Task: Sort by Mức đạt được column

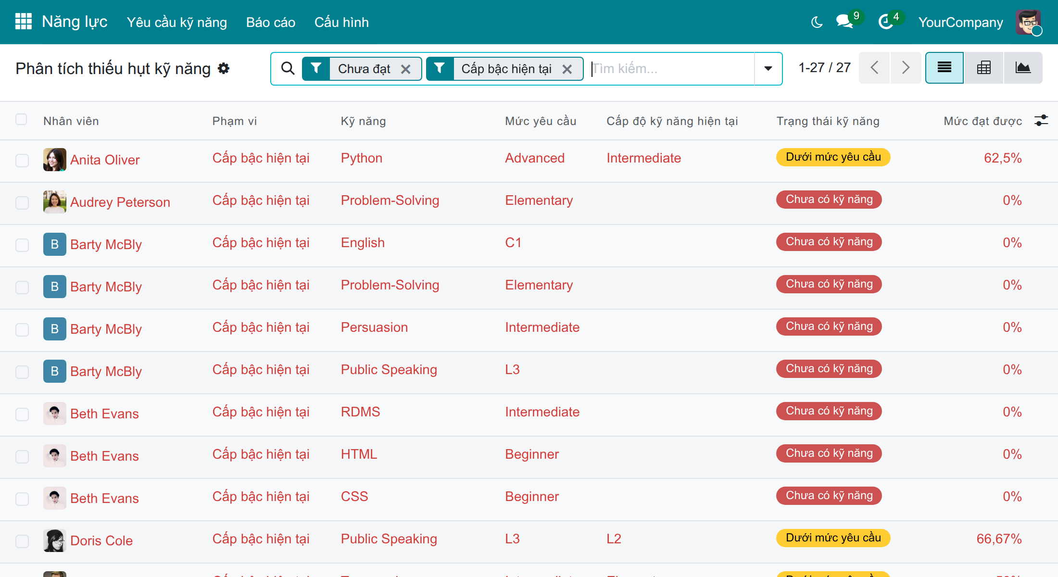Action: click(982, 121)
